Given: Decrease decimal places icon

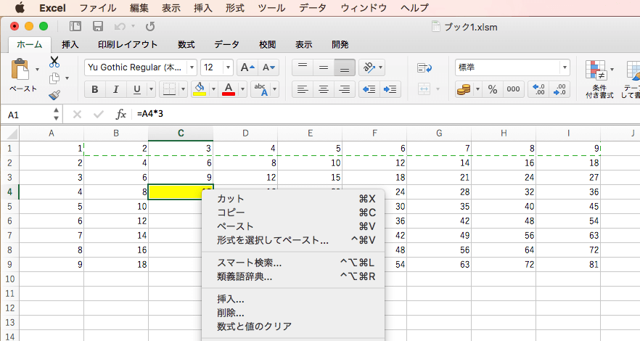Looking at the screenshot, I should 559,89.
